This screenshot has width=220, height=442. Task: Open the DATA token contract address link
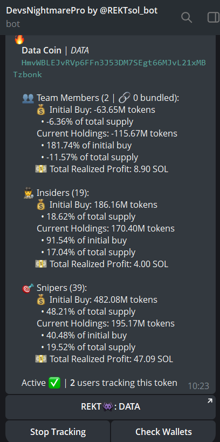tap(109, 69)
